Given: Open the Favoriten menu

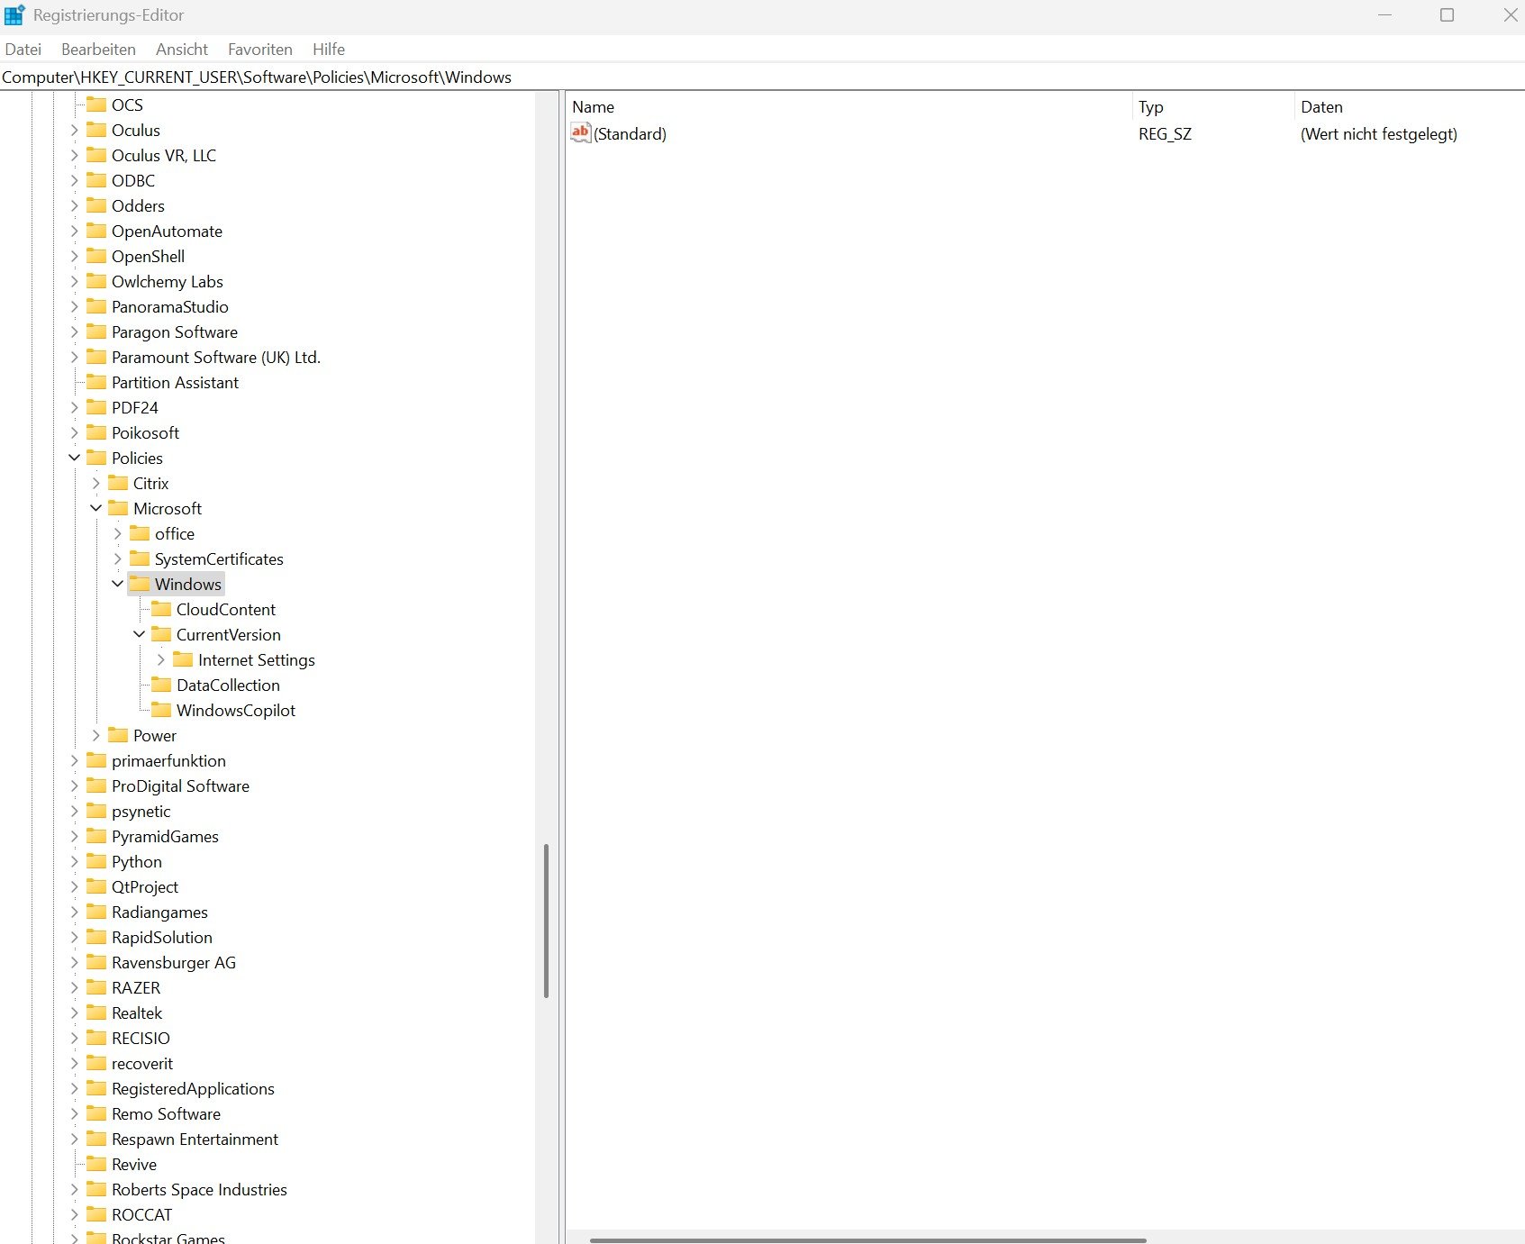Looking at the screenshot, I should click(260, 50).
